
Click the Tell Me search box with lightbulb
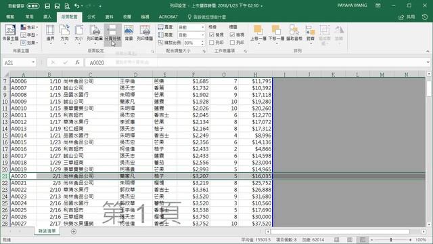click(207, 17)
